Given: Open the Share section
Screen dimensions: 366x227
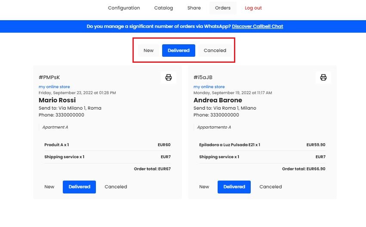Looking at the screenshot, I should click(194, 8).
